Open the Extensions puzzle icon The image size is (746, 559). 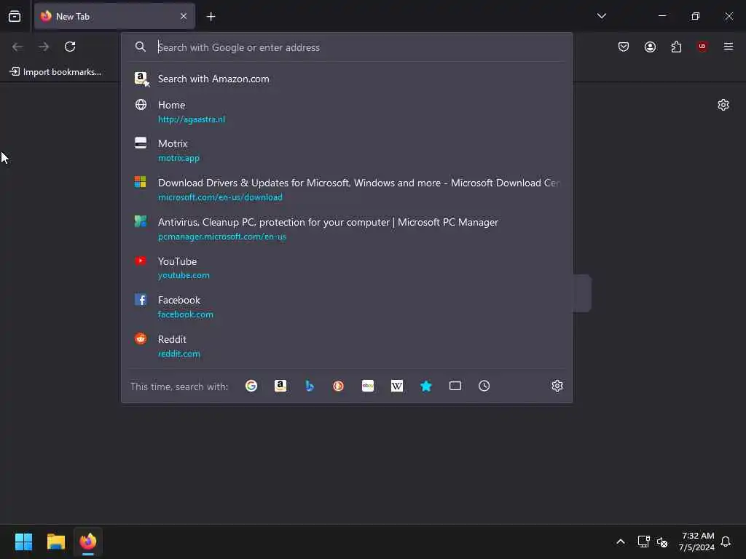click(676, 47)
